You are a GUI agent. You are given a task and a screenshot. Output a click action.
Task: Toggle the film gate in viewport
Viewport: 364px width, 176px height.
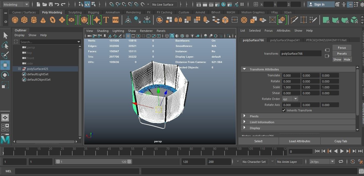[133, 36]
